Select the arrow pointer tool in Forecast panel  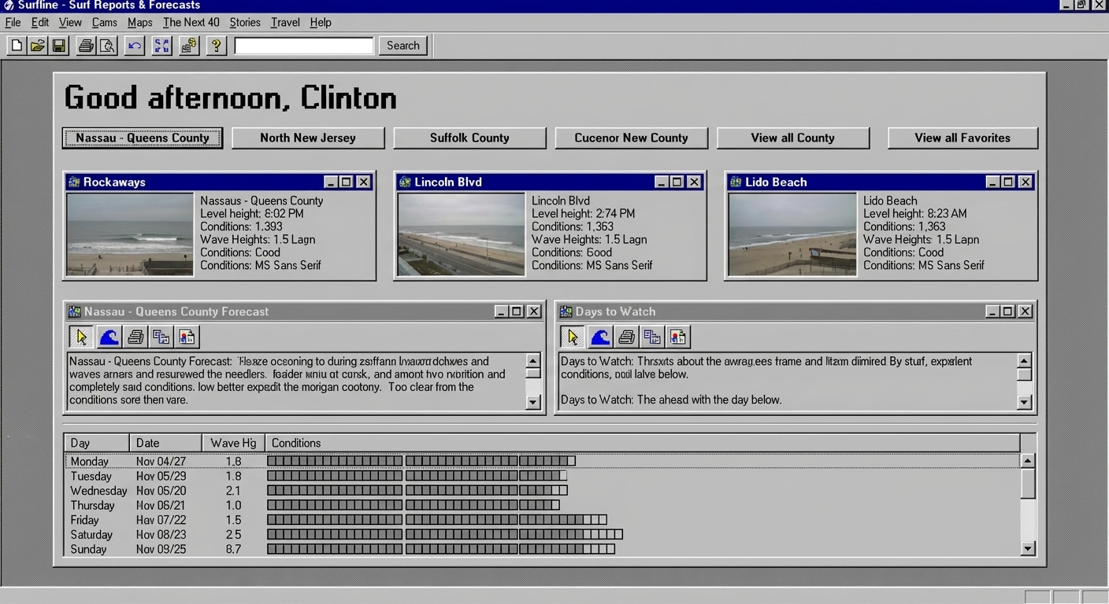click(x=81, y=337)
